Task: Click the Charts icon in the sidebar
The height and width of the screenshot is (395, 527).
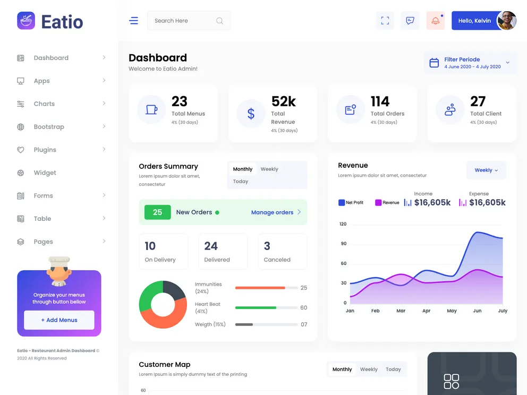Action: click(x=20, y=104)
